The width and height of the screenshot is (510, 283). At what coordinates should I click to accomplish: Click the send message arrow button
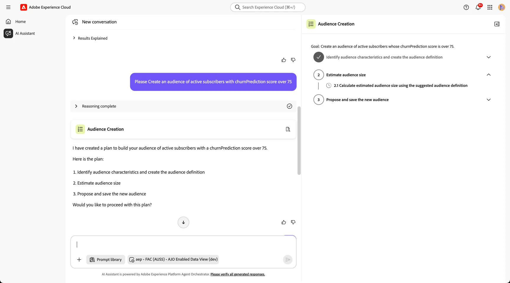[287, 260]
